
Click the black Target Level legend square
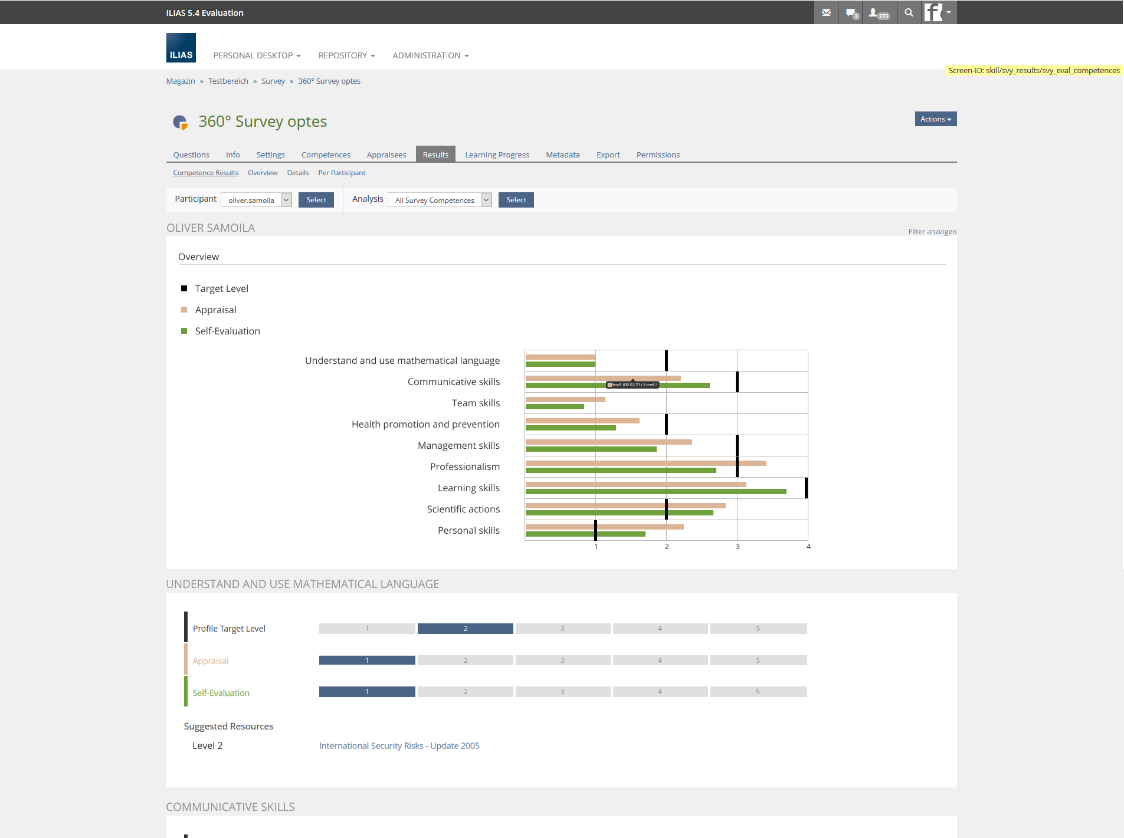pyautogui.click(x=184, y=288)
